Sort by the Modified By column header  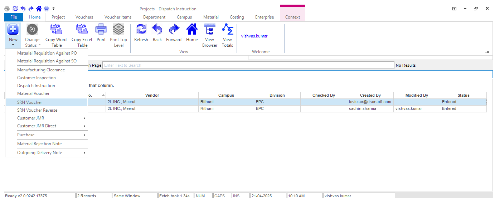[417, 95]
